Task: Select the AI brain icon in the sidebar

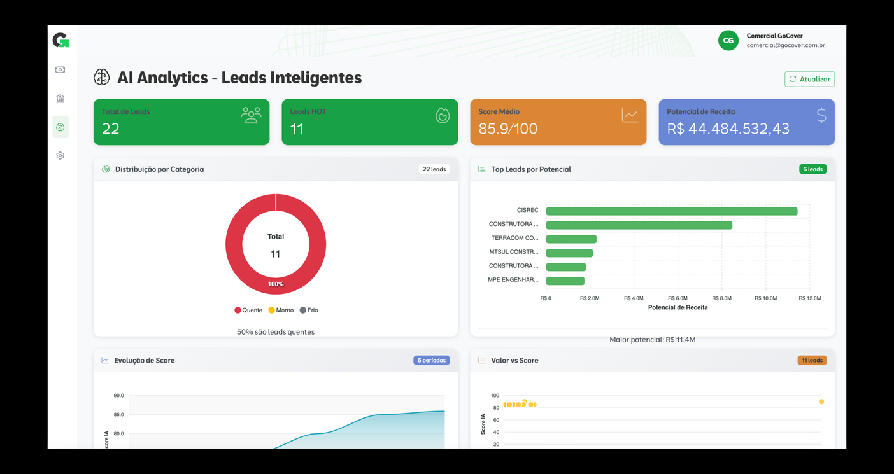Action: pos(60,127)
